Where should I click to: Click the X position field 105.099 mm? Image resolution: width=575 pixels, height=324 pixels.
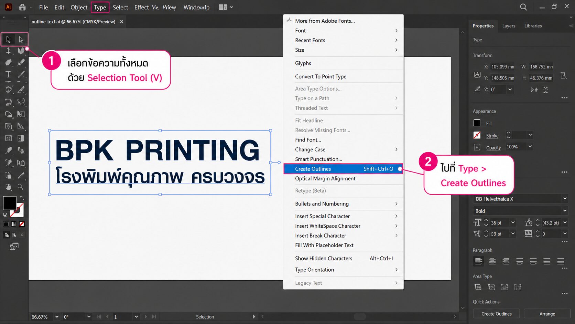502,67
